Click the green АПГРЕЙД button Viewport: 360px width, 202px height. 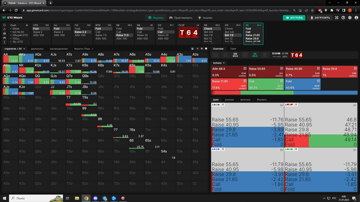tap(294, 17)
